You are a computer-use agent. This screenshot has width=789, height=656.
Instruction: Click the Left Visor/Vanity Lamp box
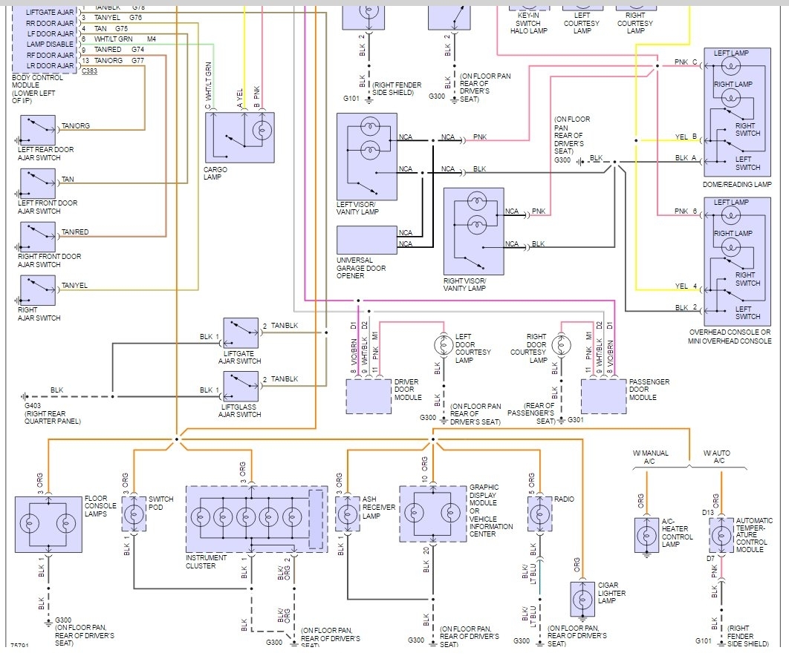click(367, 157)
